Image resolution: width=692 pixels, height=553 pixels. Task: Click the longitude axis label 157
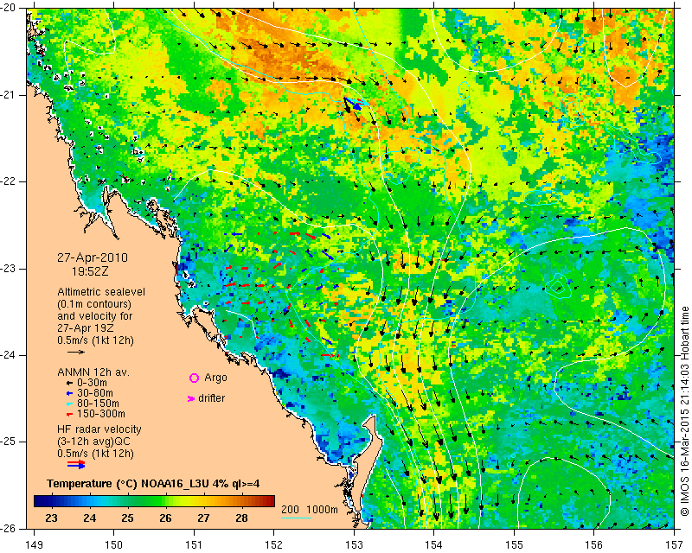[x=675, y=545]
